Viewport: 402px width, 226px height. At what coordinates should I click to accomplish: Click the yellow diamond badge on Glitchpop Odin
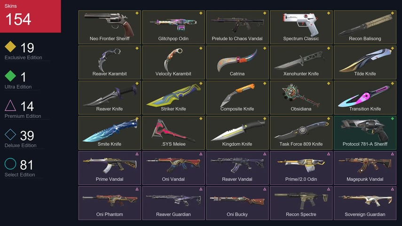201,13
